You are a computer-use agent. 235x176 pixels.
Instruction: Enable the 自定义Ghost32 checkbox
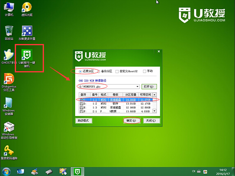point(117,72)
